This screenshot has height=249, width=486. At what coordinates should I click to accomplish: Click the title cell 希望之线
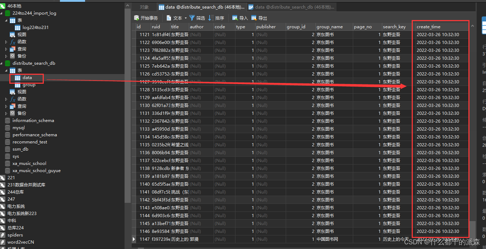[x=179, y=145]
